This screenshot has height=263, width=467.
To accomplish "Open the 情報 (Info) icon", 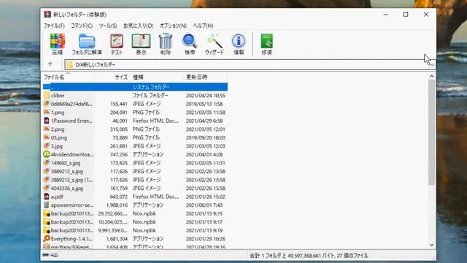I will click(239, 44).
